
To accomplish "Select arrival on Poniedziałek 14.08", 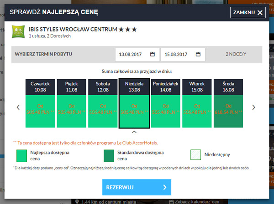I will click(x=165, y=103).
